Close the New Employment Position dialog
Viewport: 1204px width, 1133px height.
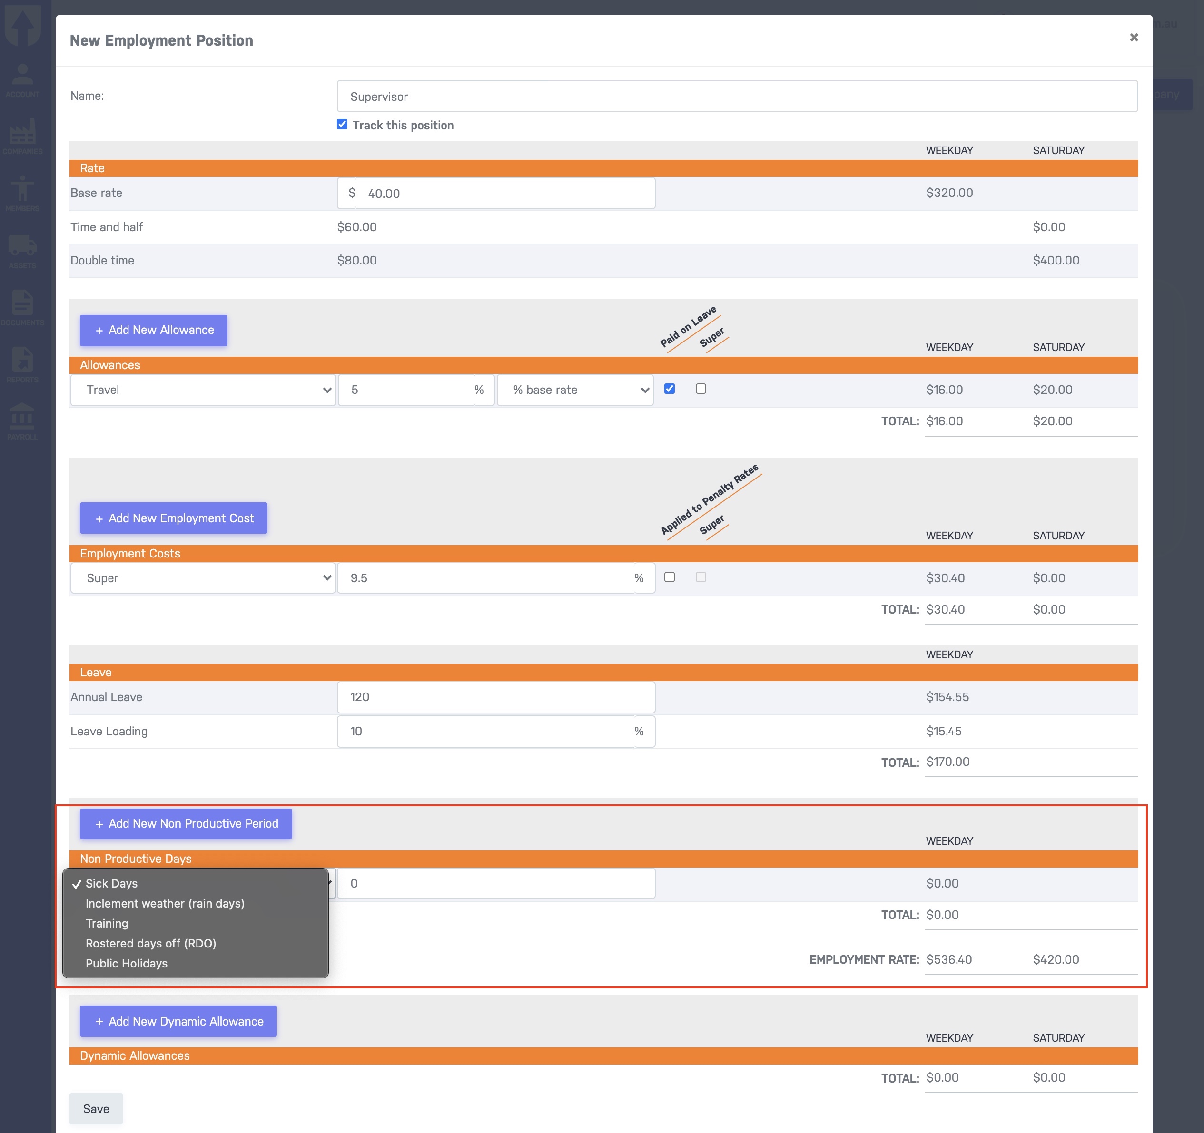tap(1134, 38)
